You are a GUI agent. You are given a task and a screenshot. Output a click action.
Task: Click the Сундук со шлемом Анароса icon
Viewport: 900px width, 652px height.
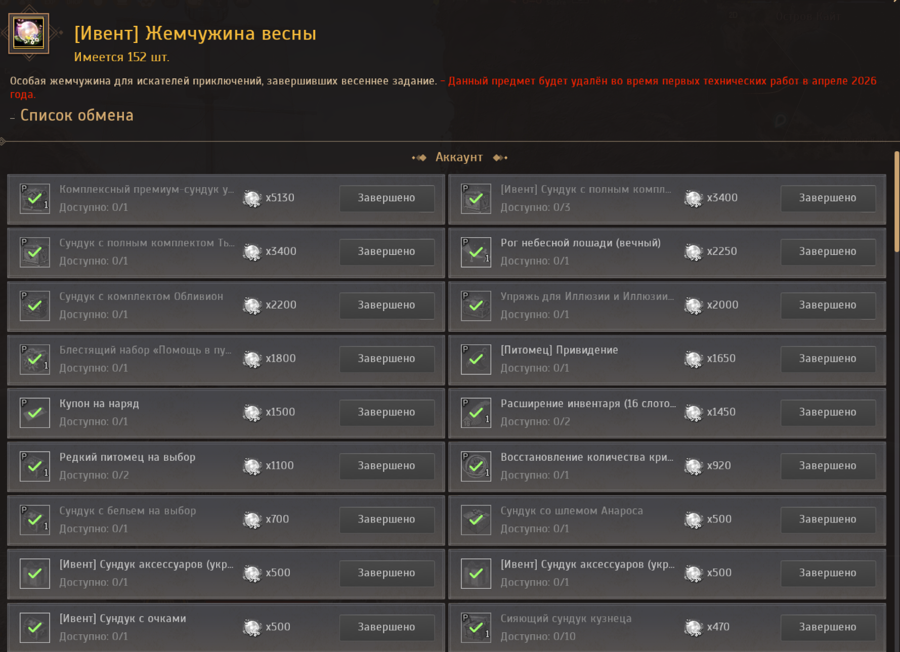pos(476,520)
